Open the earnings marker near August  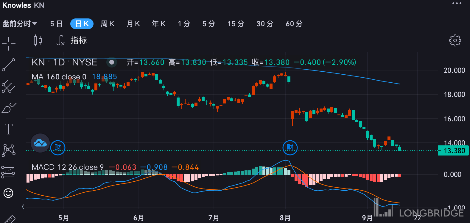tap(290, 147)
